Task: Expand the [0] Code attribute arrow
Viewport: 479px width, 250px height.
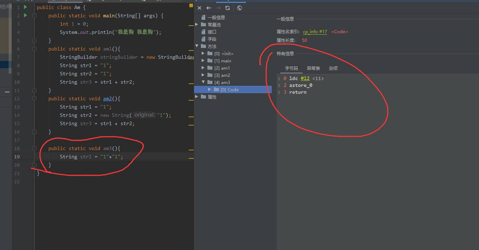Action: pyautogui.click(x=210, y=89)
